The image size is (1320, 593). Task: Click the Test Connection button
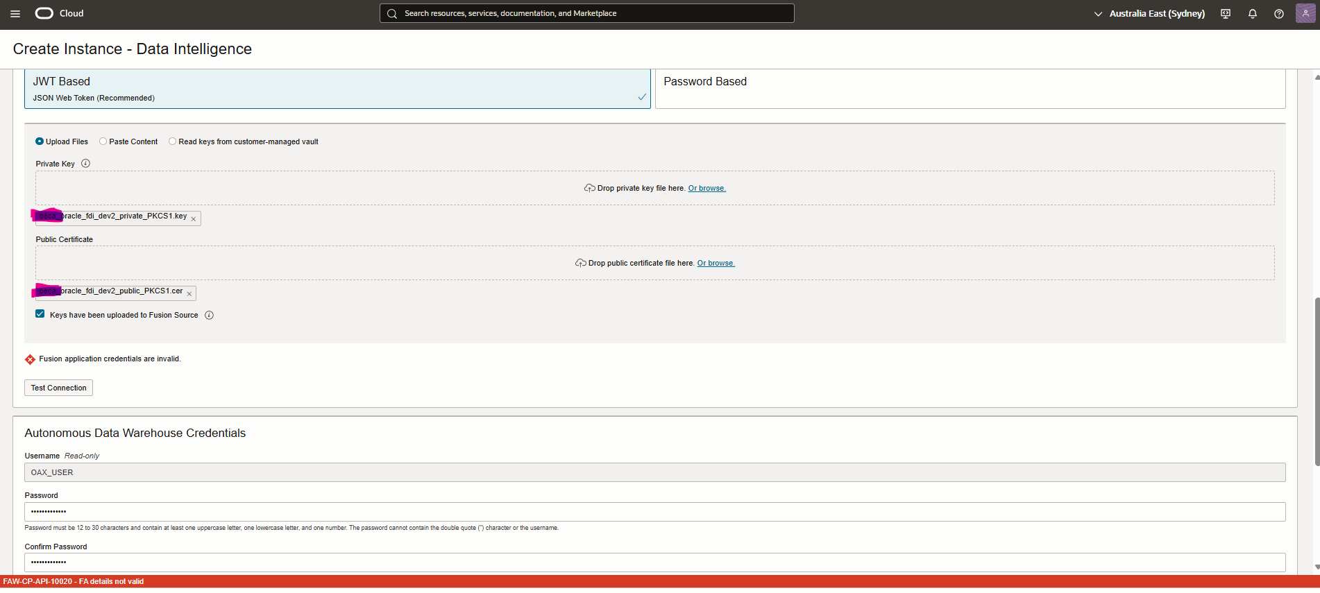(59, 388)
